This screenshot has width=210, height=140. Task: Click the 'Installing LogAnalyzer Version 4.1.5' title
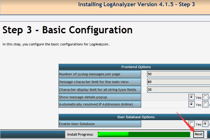tap(136, 4)
